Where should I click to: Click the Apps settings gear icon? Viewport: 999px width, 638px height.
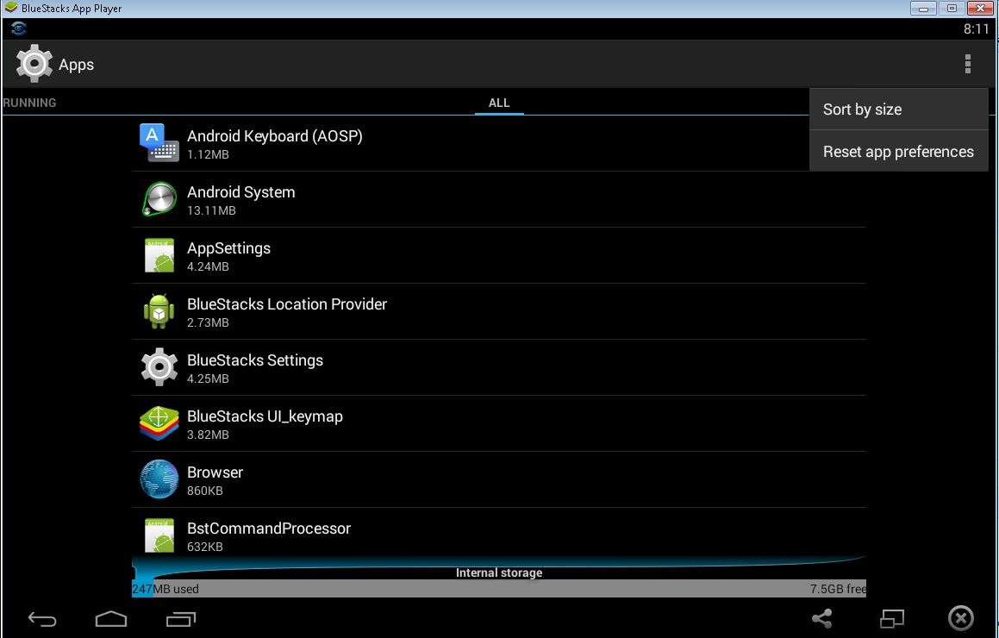coord(34,63)
